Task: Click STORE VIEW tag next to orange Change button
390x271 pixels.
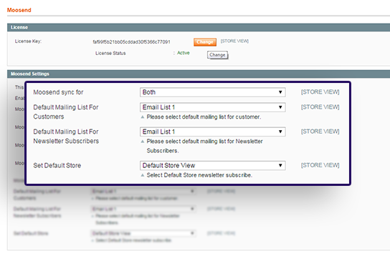Action: pyautogui.click(x=234, y=41)
